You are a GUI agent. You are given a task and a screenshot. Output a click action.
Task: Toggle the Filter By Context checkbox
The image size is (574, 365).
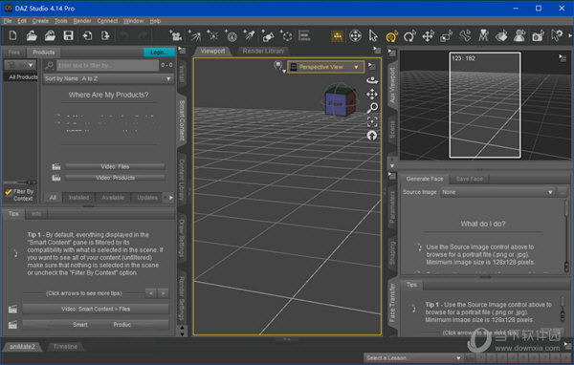[9, 192]
